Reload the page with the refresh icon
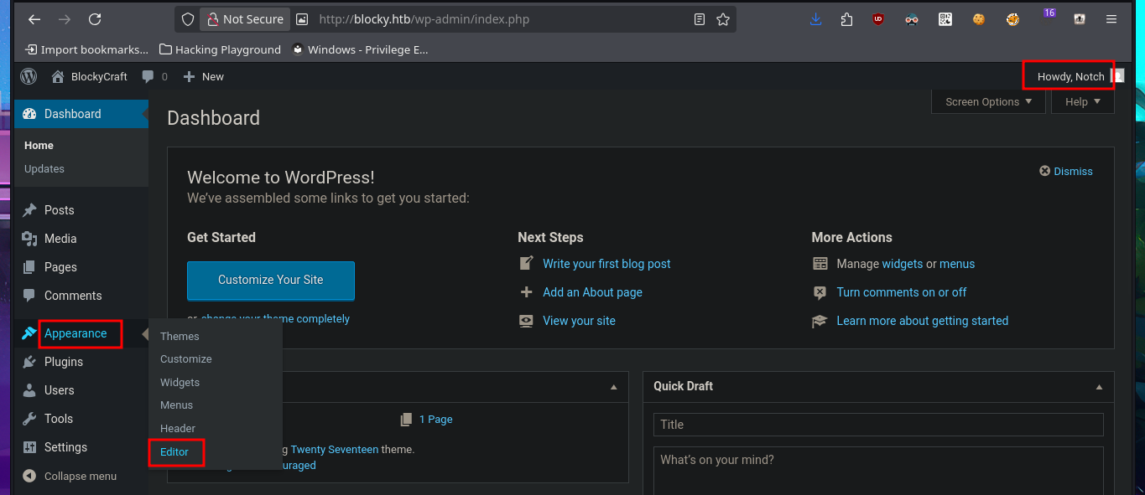Image resolution: width=1145 pixels, height=495 pixels. point(95,19)
